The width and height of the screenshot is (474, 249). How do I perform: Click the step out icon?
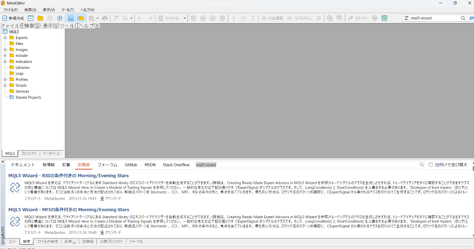pos(253,18)
